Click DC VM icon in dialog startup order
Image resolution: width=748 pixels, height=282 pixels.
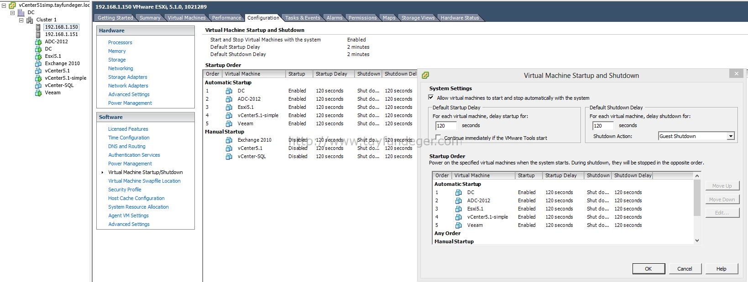pos(459,193)
